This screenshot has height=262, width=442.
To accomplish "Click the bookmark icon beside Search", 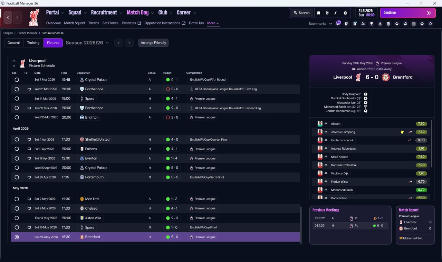I will point(318,13).
